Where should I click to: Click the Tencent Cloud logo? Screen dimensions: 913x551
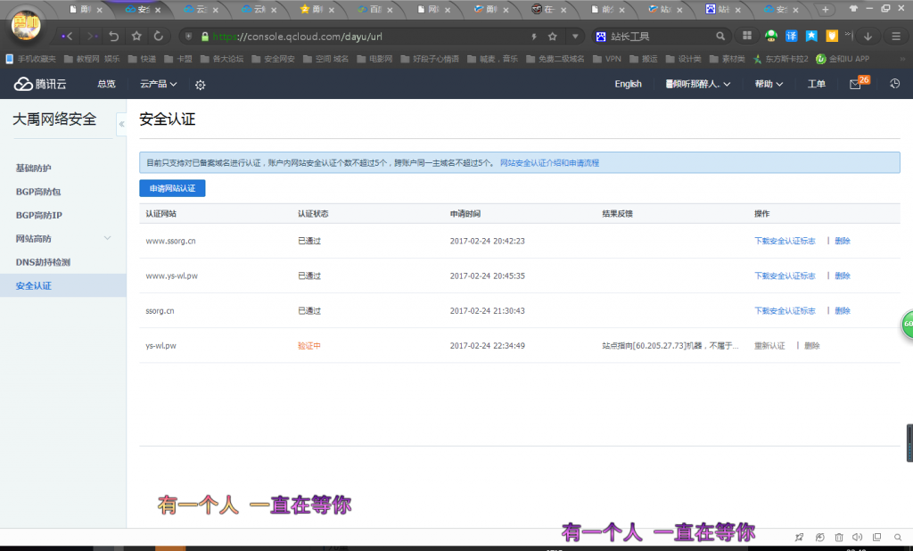click(40, 84)
